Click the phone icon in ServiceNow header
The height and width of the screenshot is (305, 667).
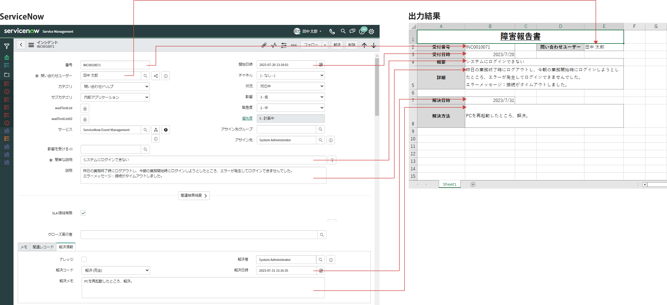pyautogui.click(x=332, y=31)
